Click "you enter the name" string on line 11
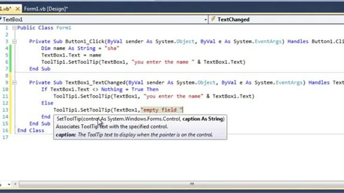 [x=173, y=96]
